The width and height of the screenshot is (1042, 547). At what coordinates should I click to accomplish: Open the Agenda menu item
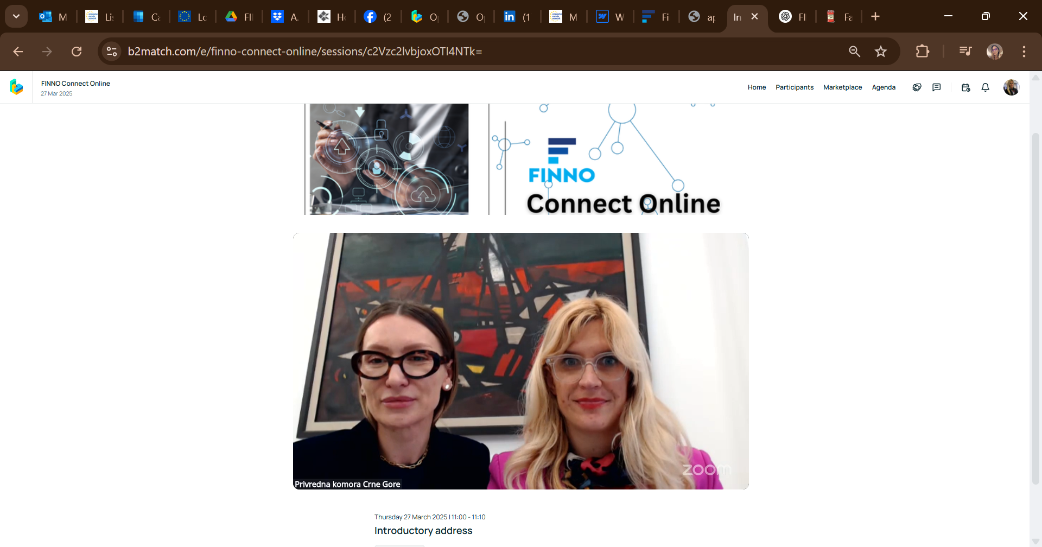click(x=884, y=87)
